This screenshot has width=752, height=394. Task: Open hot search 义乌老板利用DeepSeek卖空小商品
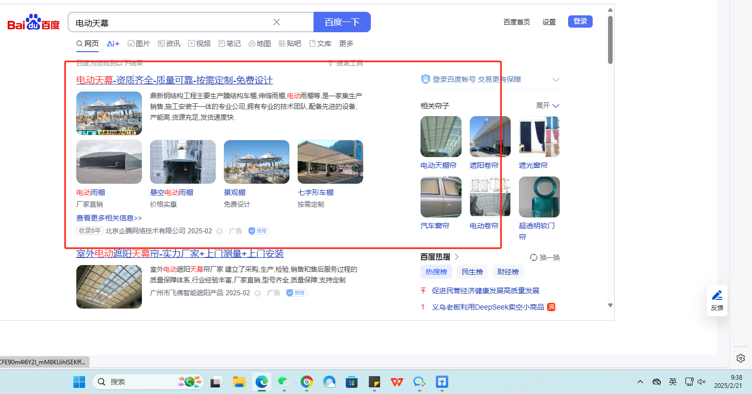[488, 307]
